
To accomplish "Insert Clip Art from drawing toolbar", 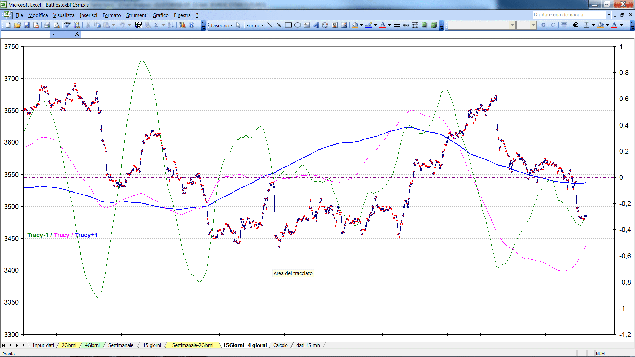I will 334,25.
